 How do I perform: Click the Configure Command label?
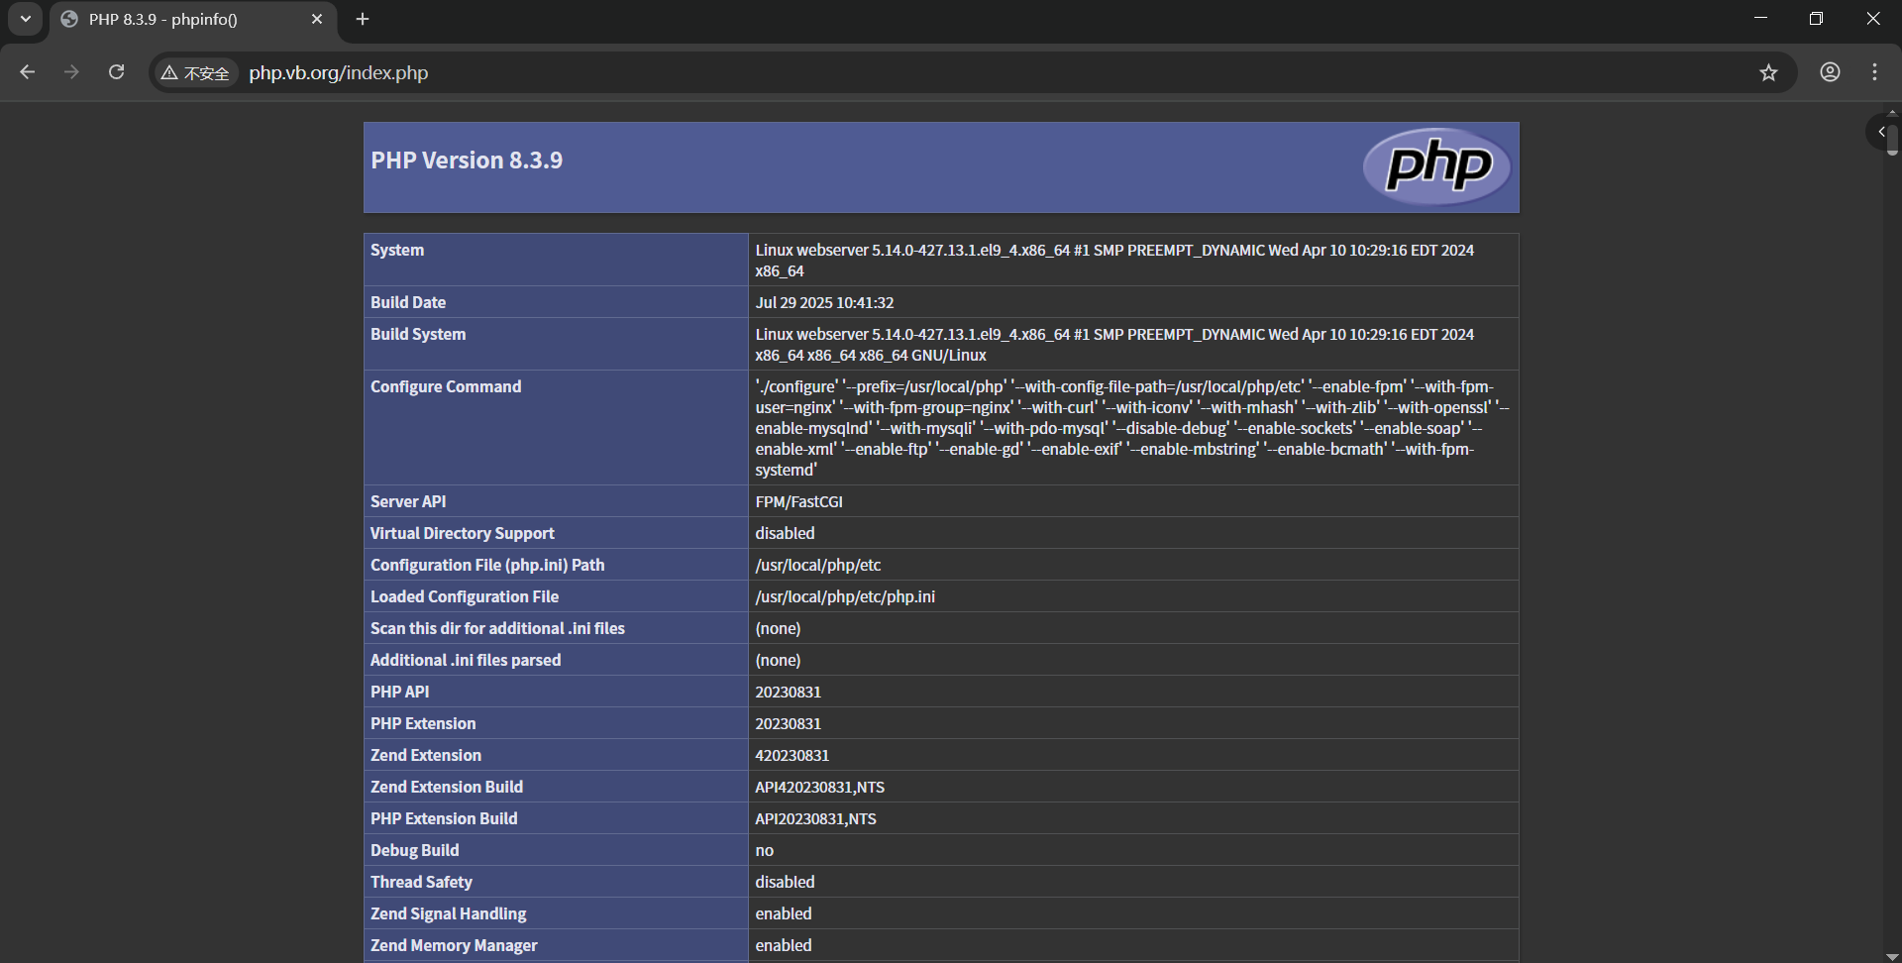(x=446, y=387)
